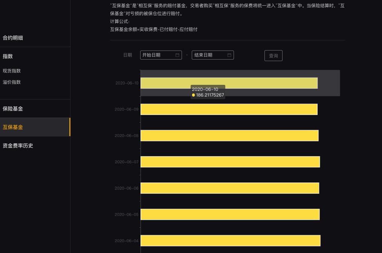Viewport: 382px width, 253px height.
Task: Click the 日期 filter label
Action: pyautogui.click(x=128, y=55)
